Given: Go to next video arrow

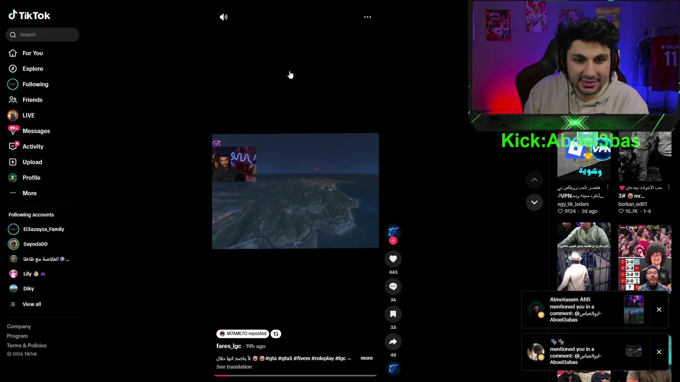Looking at the screenshot, I should pos(534,202).
